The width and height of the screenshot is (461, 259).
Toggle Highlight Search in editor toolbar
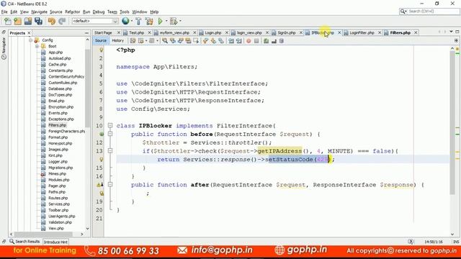[x=188, y=41]
